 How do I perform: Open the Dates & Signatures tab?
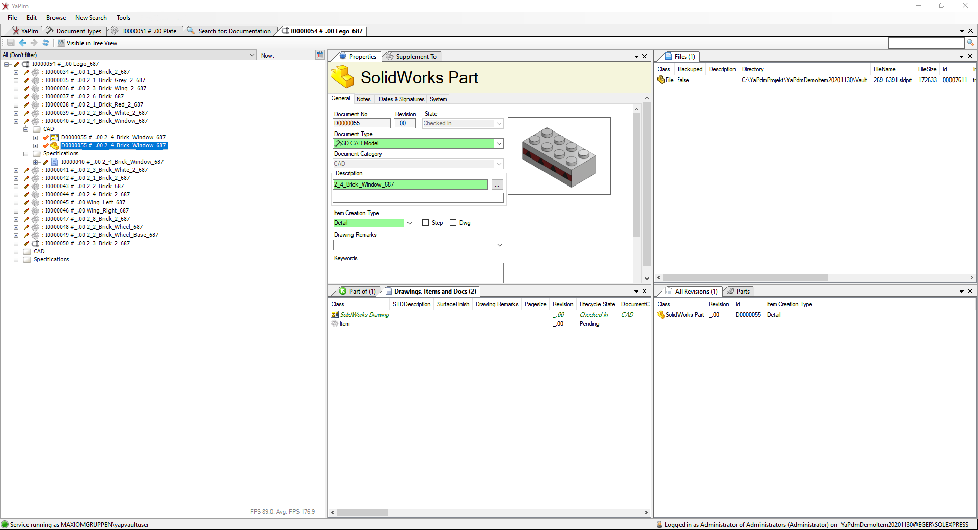(x=401, y=99)
